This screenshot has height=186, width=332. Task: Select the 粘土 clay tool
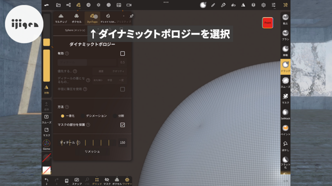[286, 19]
